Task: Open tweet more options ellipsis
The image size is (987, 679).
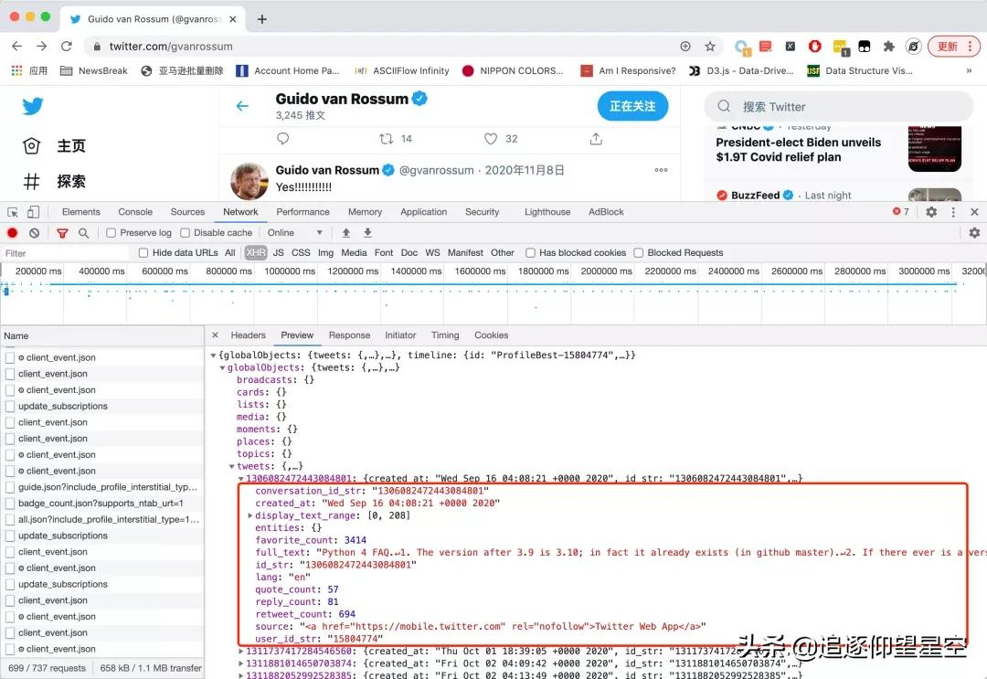Action: pyautogui.click(x=661, y=170)
